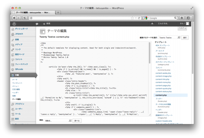Click the notification icon beside こんにちは

[152, 24]
